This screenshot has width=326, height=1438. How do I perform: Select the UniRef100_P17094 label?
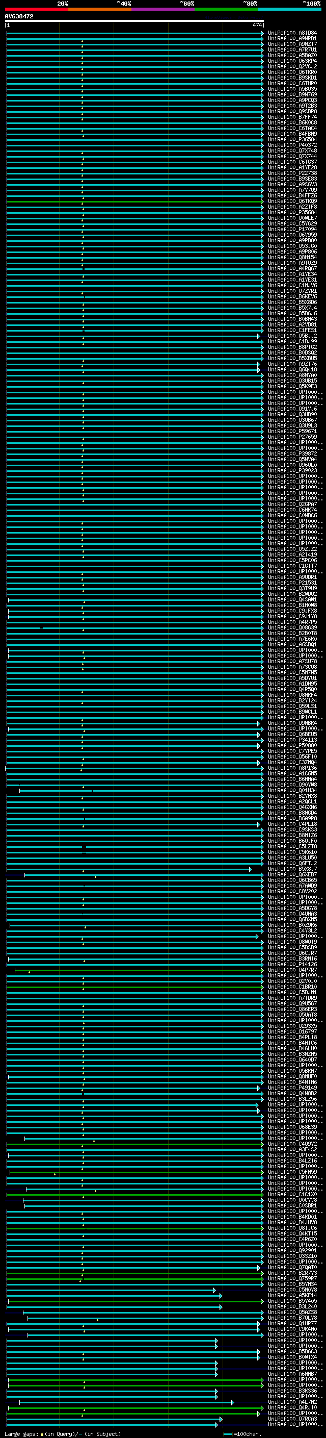point(292,229)
